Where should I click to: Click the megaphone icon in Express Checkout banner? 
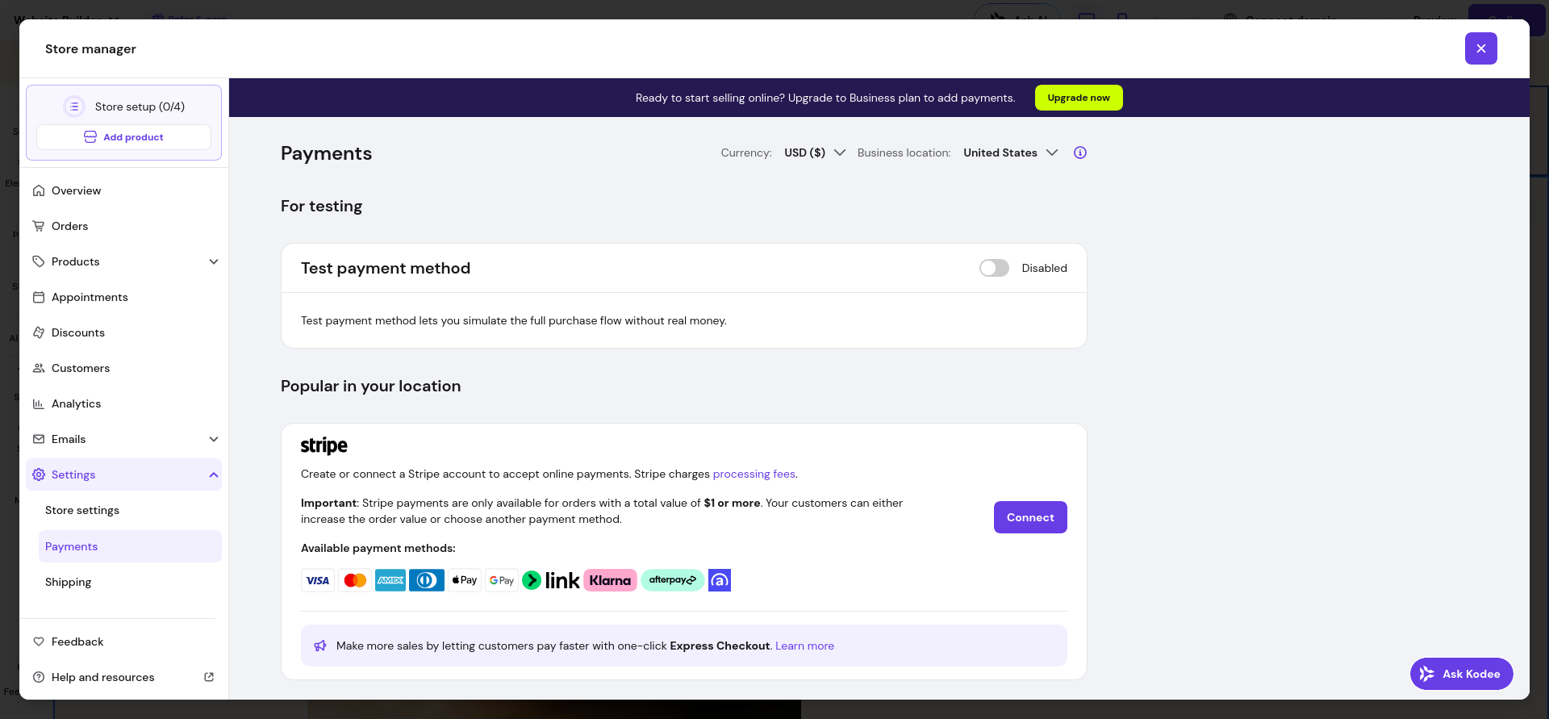pyautogui.click(x=320, y=646)
